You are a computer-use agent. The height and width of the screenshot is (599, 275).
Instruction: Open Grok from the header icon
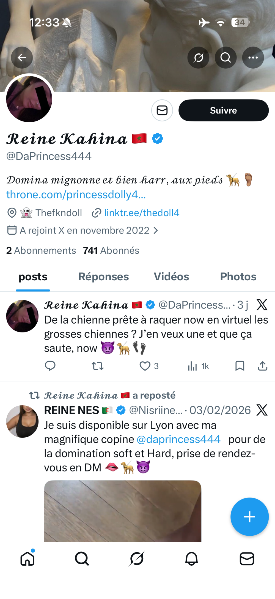(198, 58)
